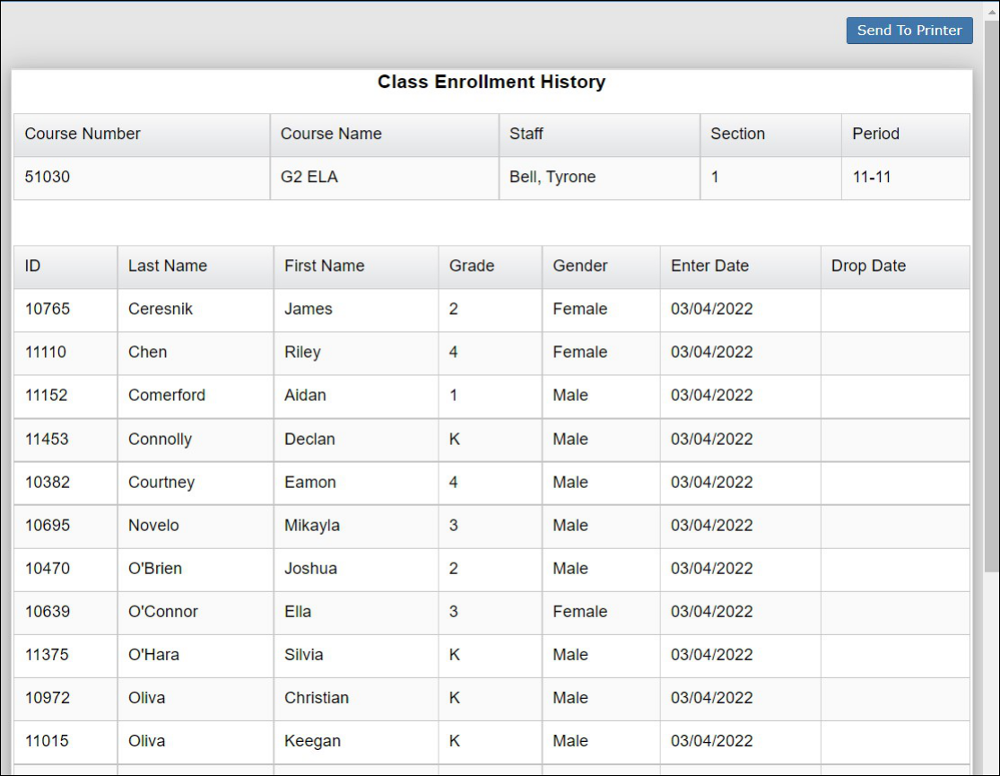The image size is (1000, 776).
Task: Click the Drop Date column header
Action: pos(895,266)
